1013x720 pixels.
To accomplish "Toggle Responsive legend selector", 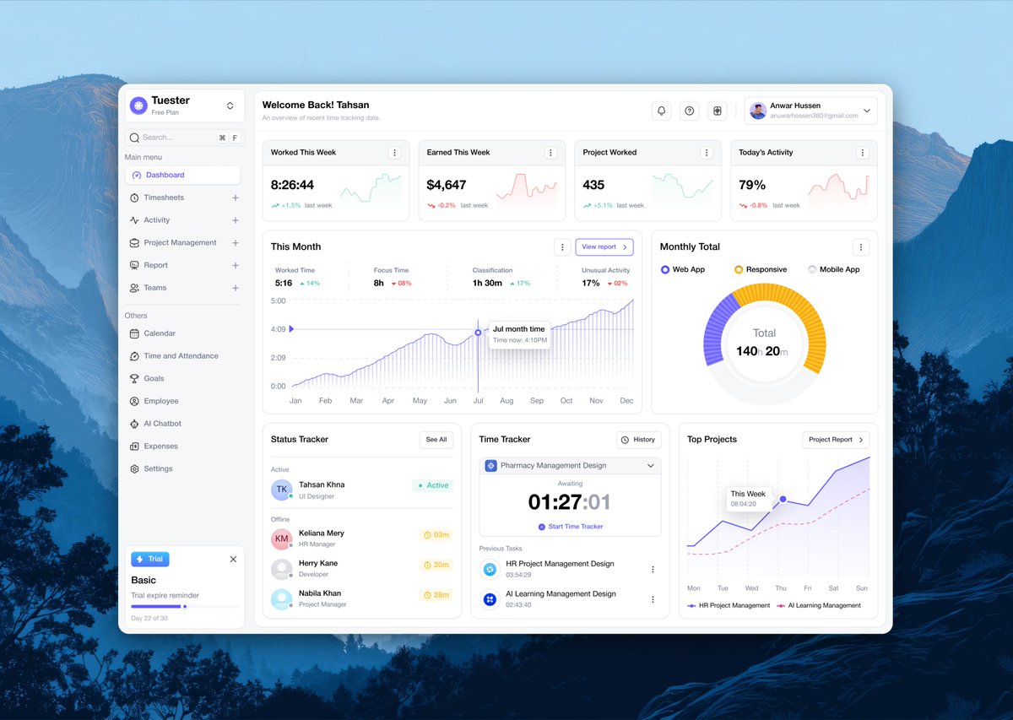I will coord(739,269).
